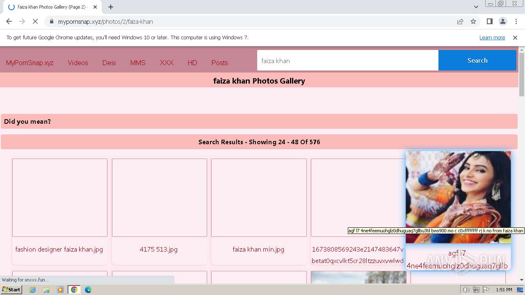
Task: Open the 1673808569243e2147483647v image link
Action: 358,255
